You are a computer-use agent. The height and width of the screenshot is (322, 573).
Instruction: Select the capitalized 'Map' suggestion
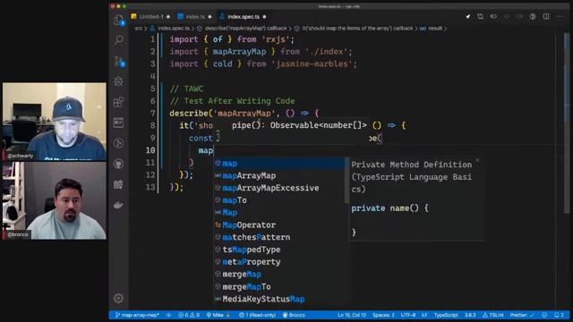tap(279, 213)
